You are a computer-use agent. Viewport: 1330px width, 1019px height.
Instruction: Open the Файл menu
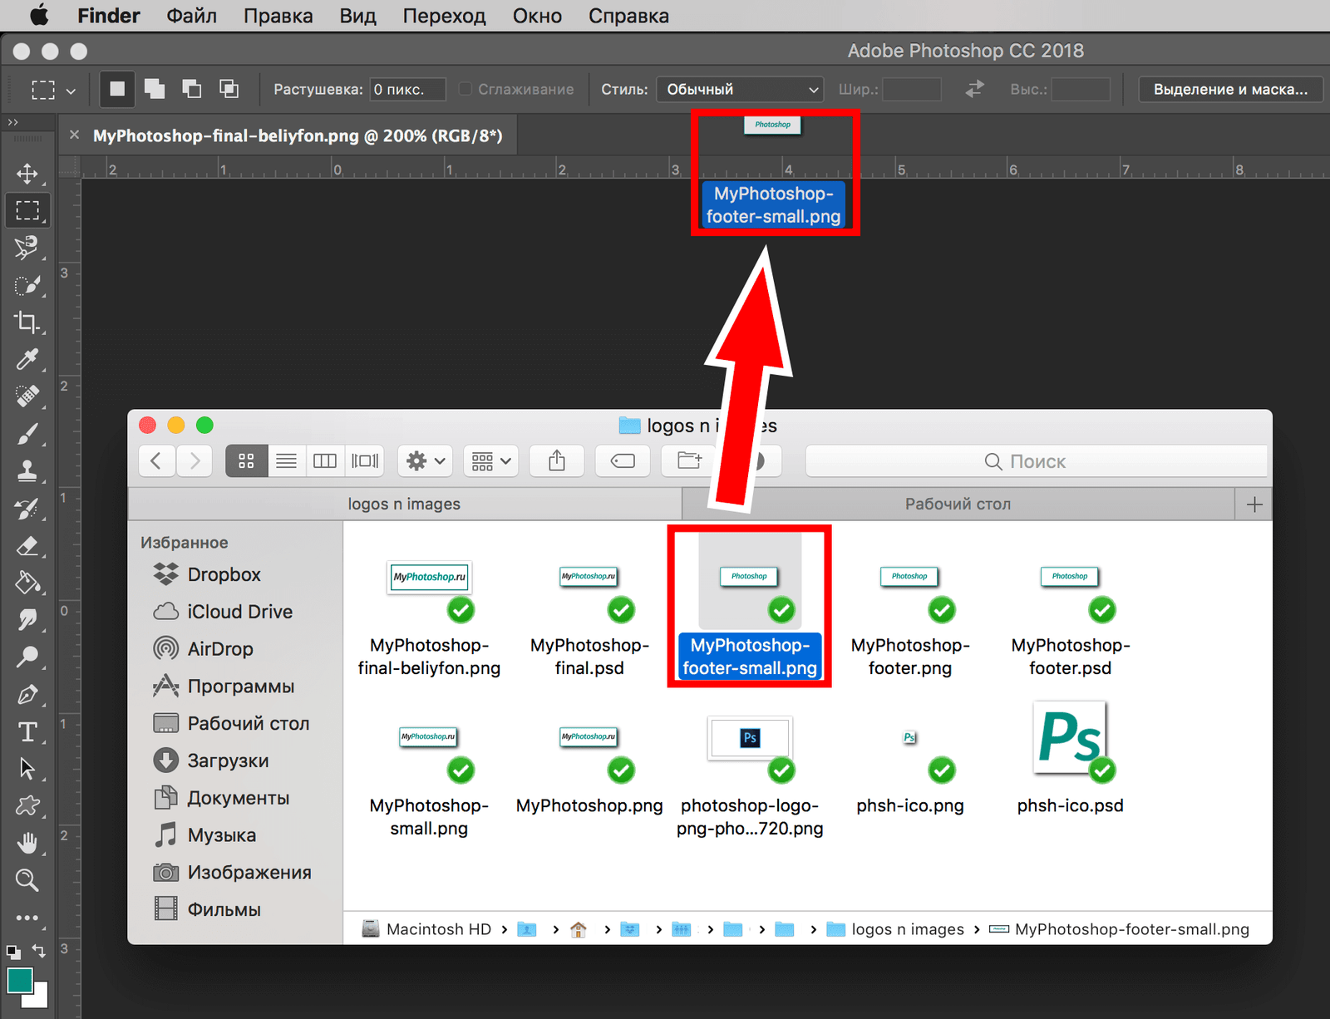[191, 16]
